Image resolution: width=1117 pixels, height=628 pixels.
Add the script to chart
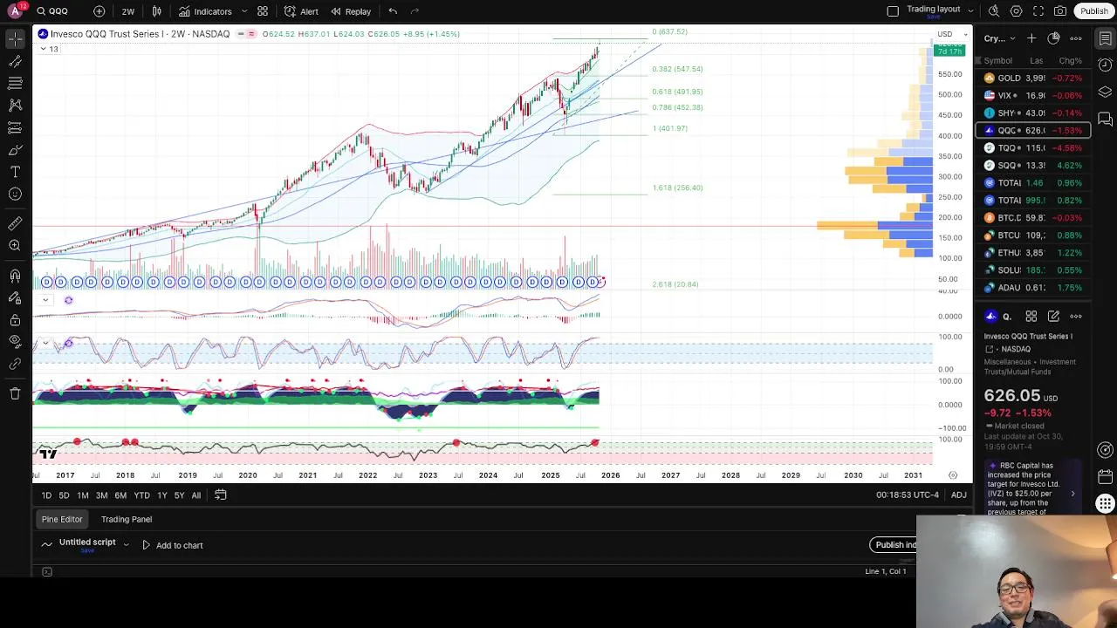172,545
